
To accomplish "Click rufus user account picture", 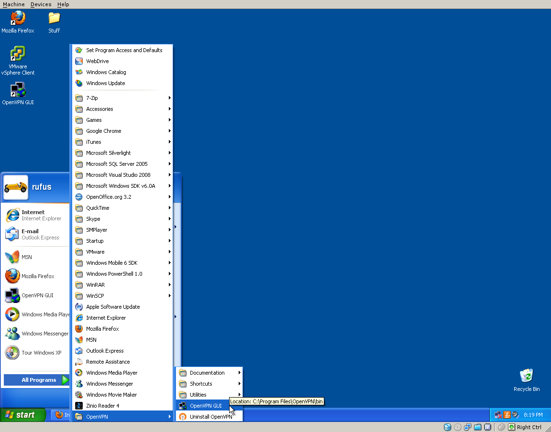I will (x=16, y=187).
